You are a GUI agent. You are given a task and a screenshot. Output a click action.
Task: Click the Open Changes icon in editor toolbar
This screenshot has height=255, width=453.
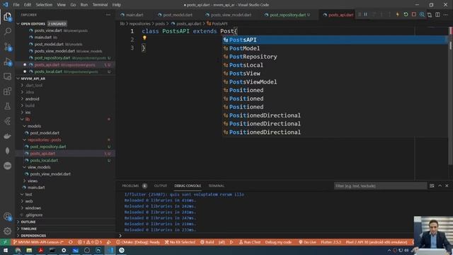click(x=430, y=15)
